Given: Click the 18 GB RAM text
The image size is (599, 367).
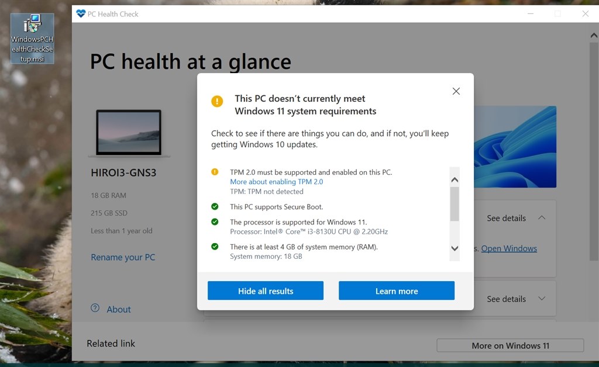Looking at the screenshot, I should pos(108,195).
